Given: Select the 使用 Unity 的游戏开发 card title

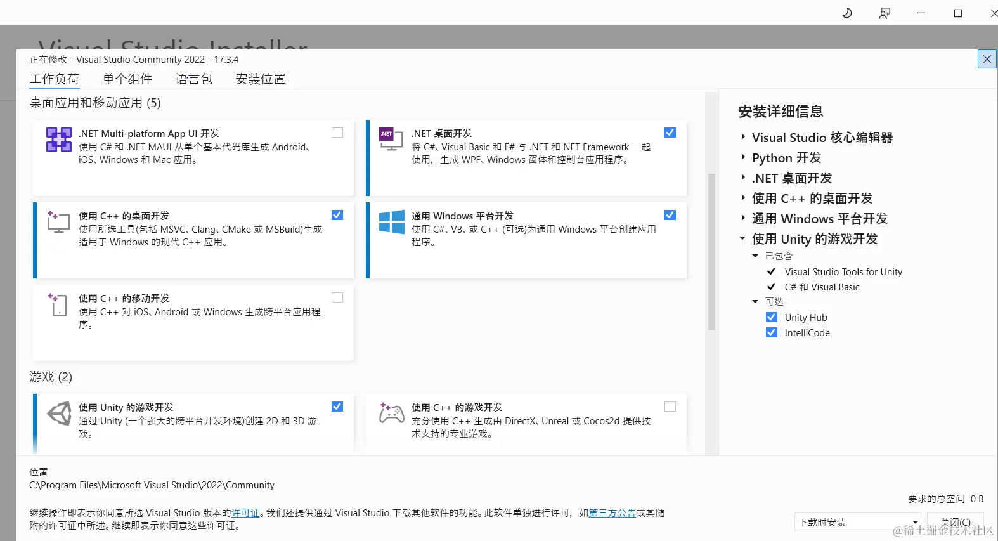Looking at the screenshot, I should (126, 407).
